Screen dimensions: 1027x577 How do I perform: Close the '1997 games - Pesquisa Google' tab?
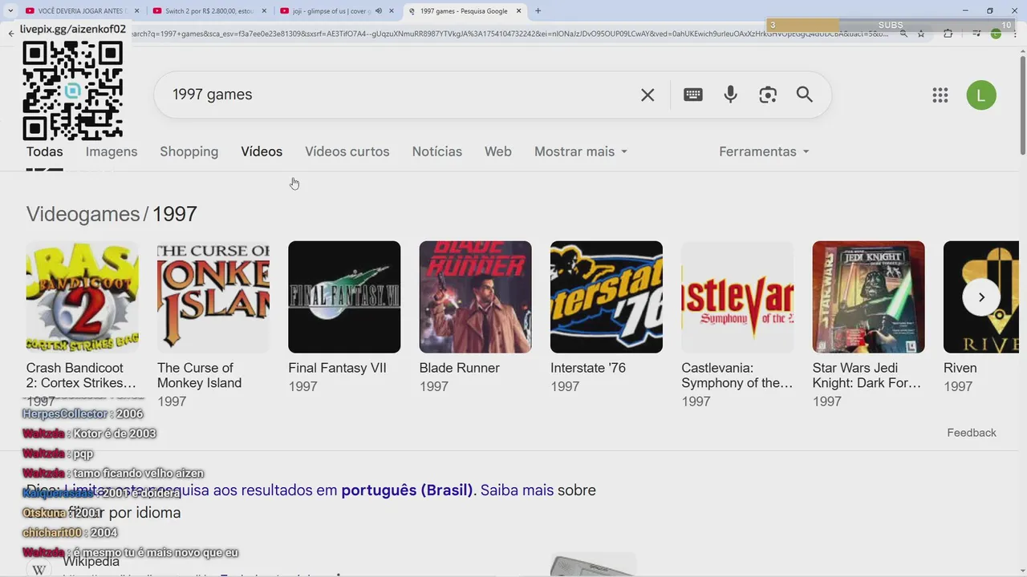[518, 11]
